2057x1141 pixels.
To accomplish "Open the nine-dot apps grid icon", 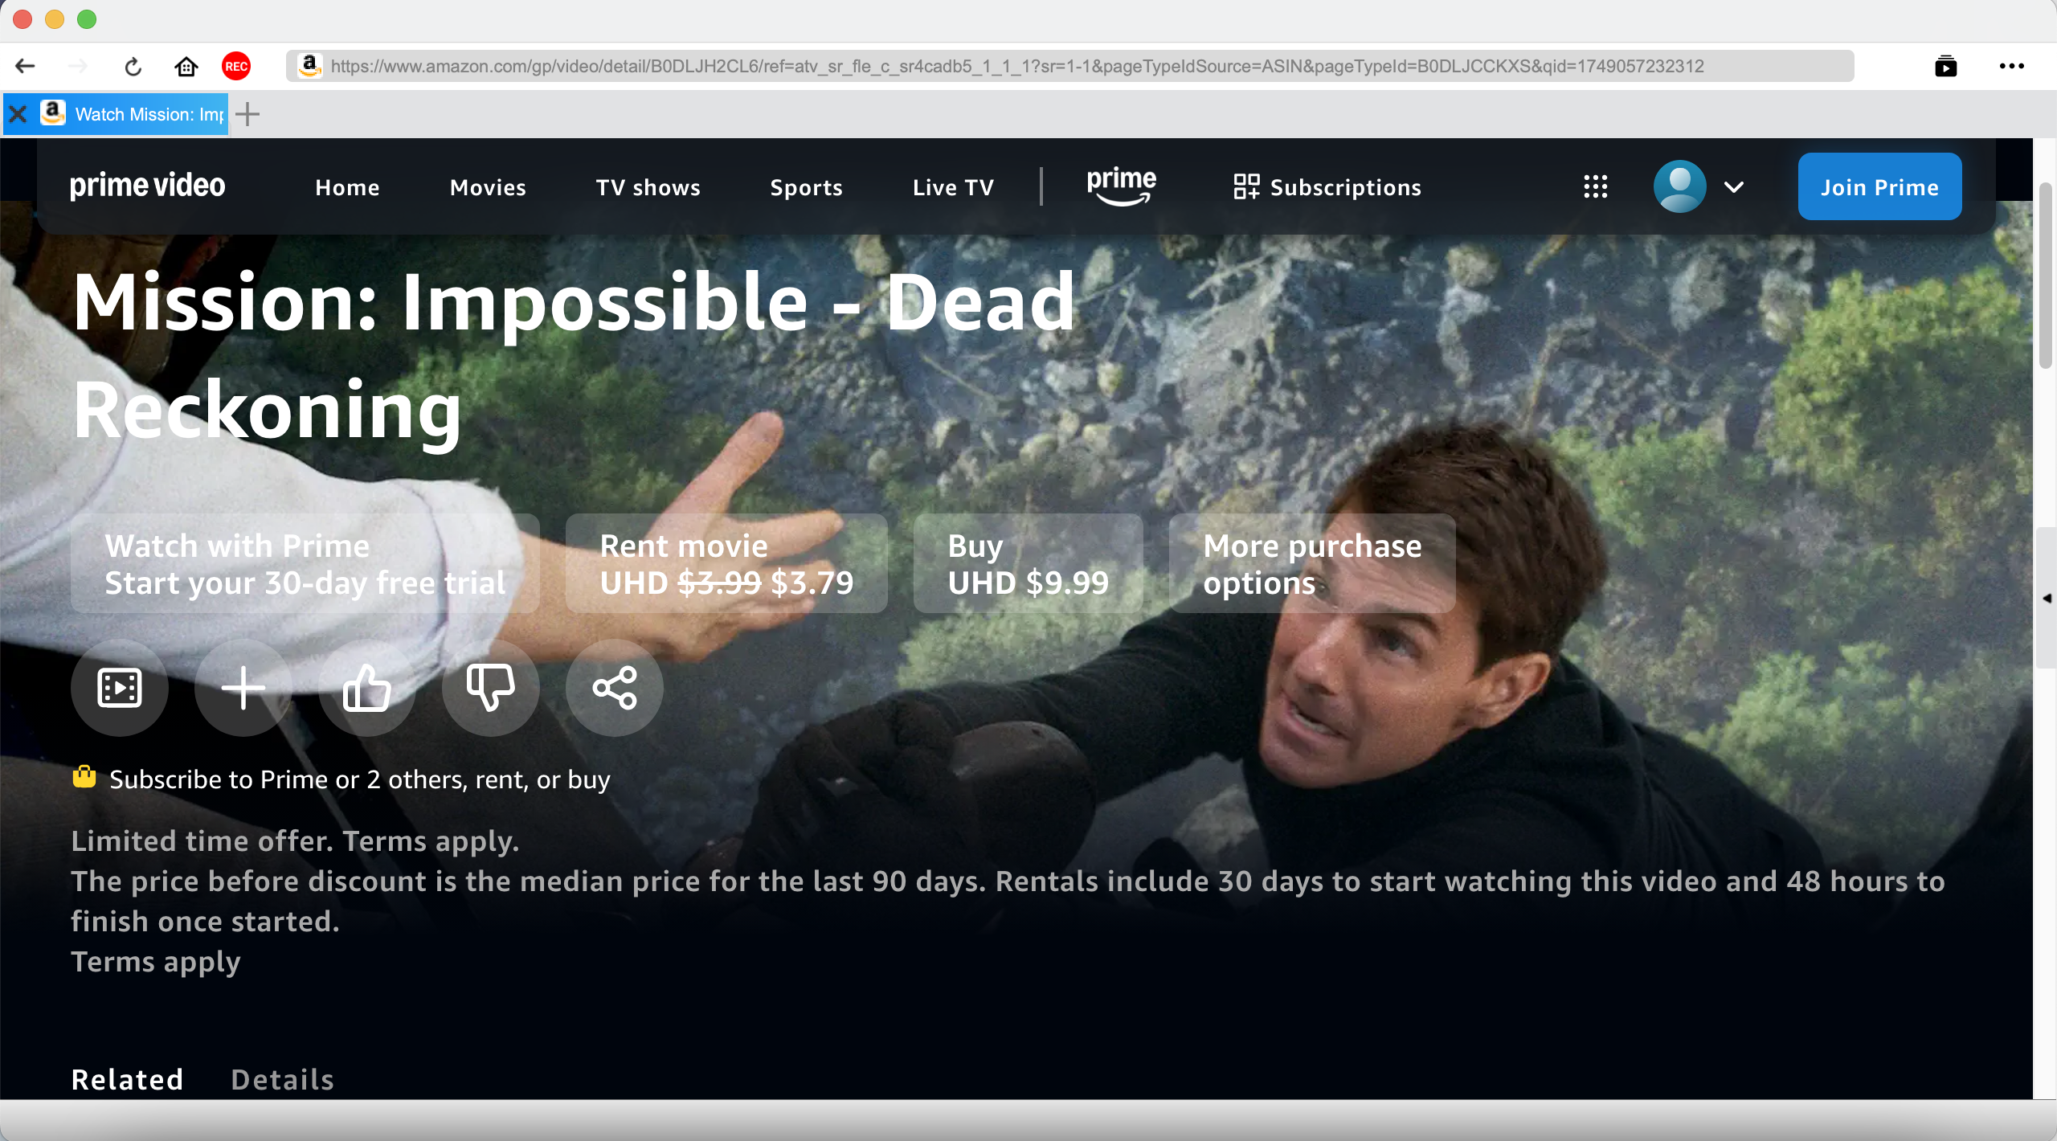I will 1595,186.
